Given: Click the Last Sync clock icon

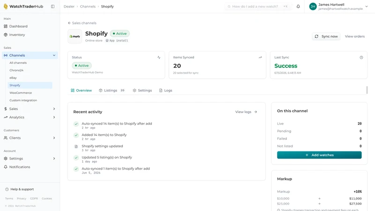Looking at the screenshot, I should [361, 57].
